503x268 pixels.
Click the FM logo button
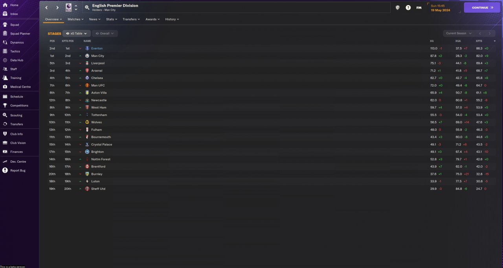click(x=419, y=7)
